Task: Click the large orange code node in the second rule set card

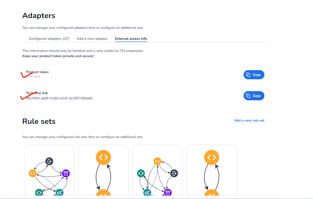Action: 103,158
